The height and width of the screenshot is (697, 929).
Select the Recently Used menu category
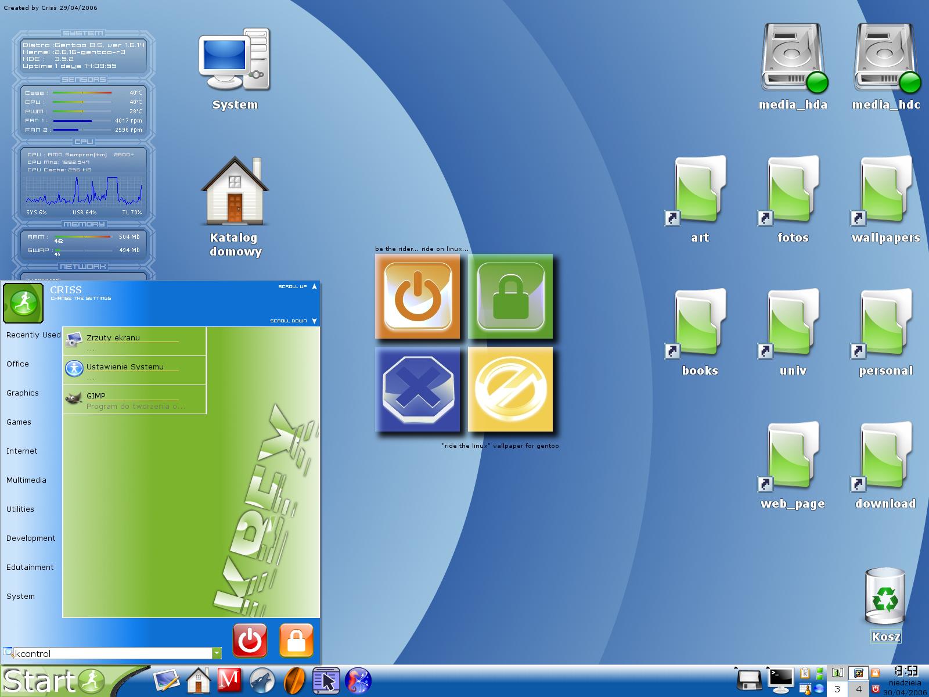33,335
